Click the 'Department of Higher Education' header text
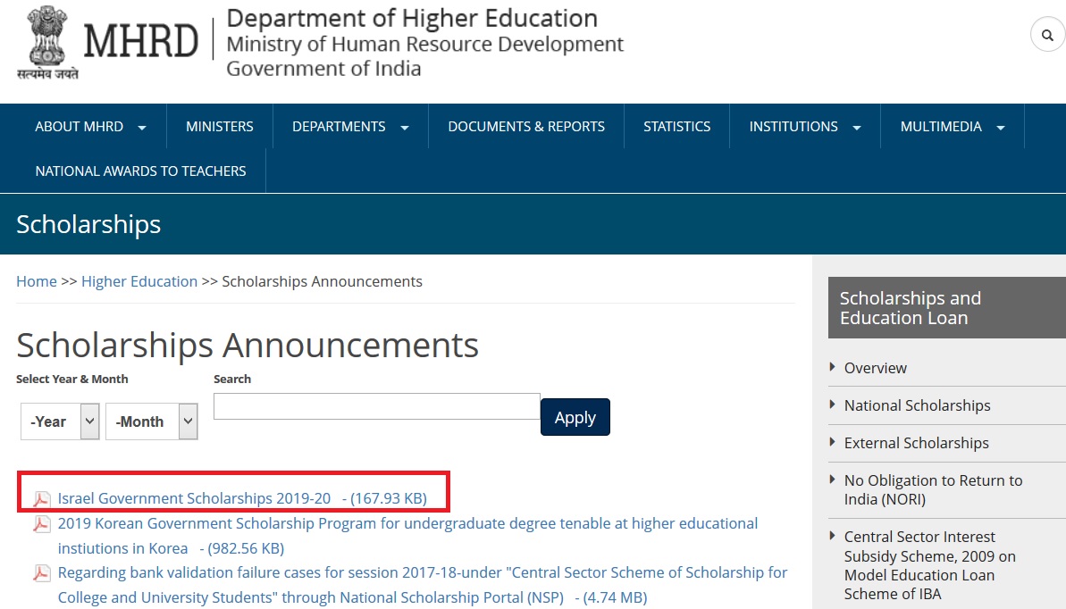 [412, 19]
